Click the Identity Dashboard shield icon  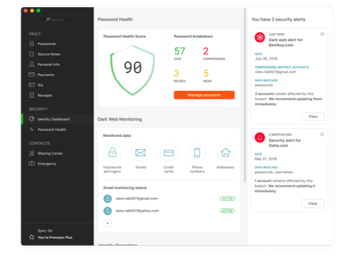(32, 119)
